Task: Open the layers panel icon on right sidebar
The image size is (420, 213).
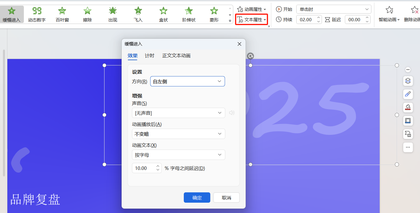Action: 408,81
